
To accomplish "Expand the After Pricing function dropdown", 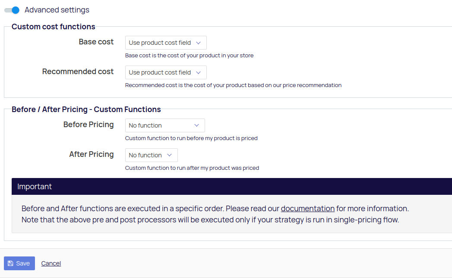I will tap(151, 155).
